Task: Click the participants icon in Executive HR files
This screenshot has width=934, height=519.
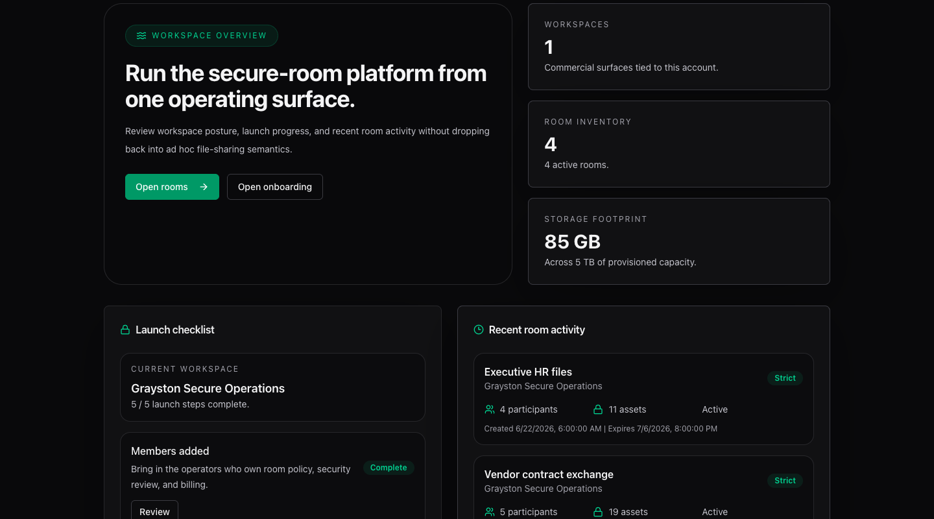Action: (x=490, y=409)
